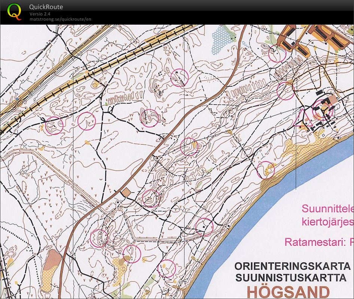Click the control circle on the sandy riverbank
The image size is (354, 299).
tap(266, 170)
